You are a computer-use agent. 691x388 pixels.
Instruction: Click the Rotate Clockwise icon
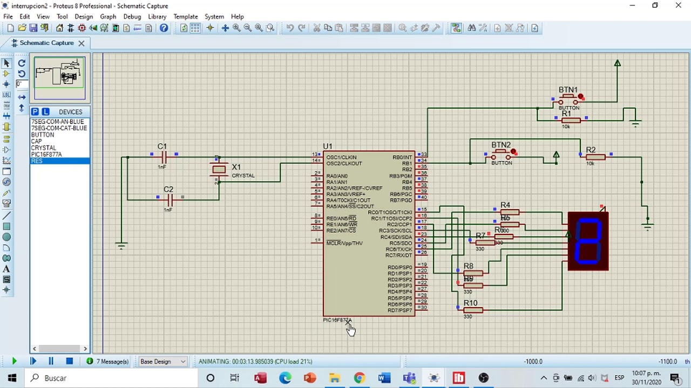[x=22, y=63]
